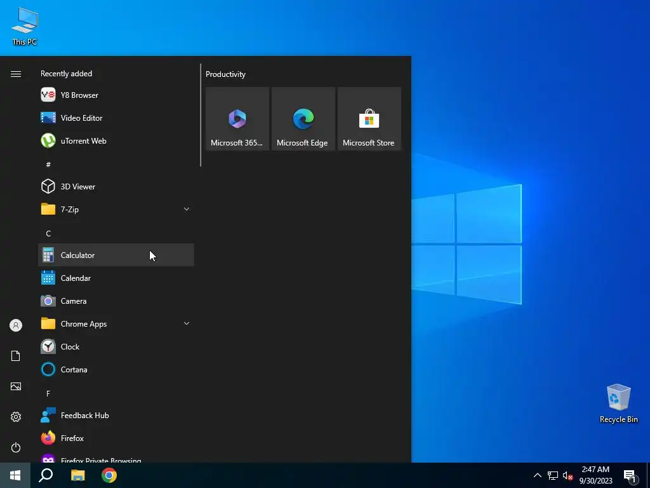Launch 3D Viewer
This screenshot has width=650, height=488.
click(x=116, y=186)
